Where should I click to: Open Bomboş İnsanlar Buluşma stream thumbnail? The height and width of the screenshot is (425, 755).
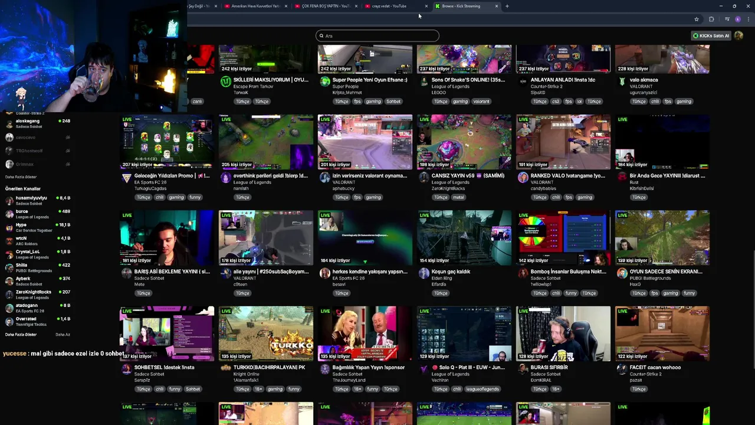click(563, 237)
